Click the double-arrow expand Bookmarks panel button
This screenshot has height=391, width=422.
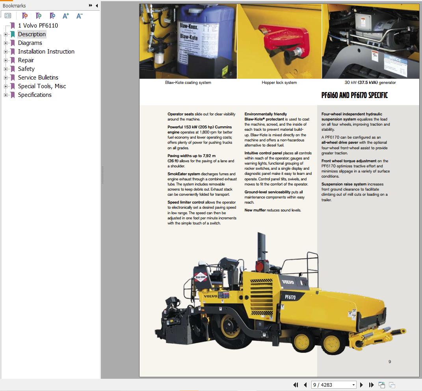pyautogui.click(x=91, y=6)
